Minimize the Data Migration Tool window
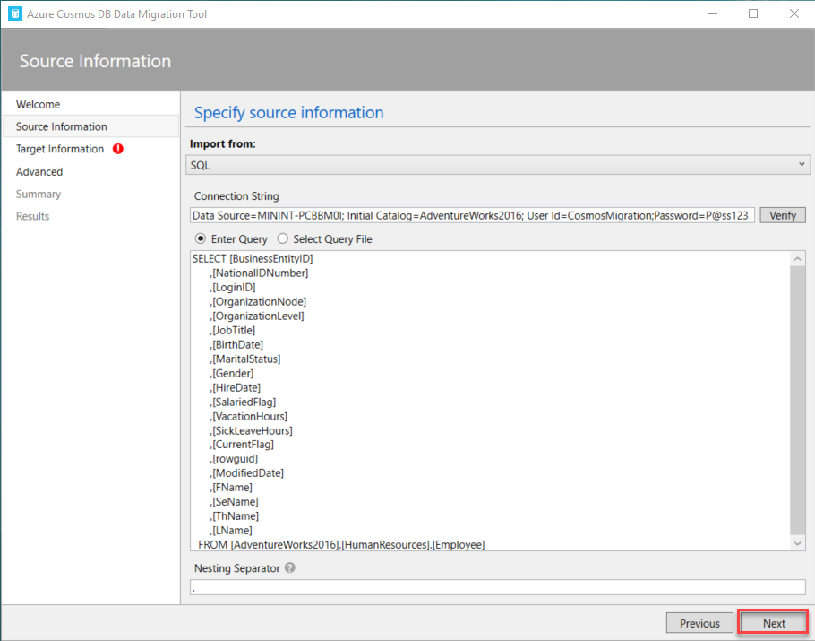The height and width of the screenshot is (641, 815). click(x=712, y=13)
